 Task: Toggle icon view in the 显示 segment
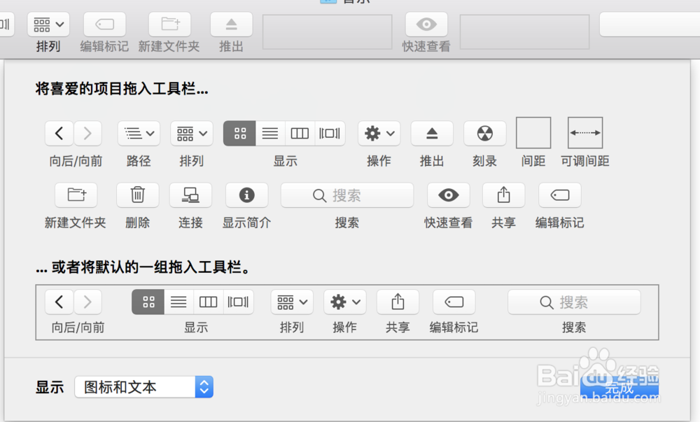click(239, 133)
